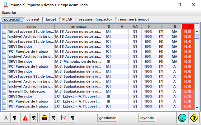
Task: Click the red warning triangle icon
Action: point(25,118)
